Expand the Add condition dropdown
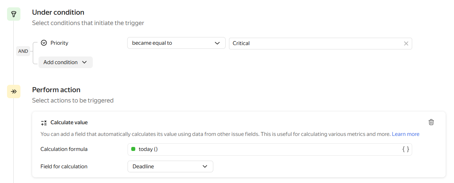454x183 pixels. pyautogui.click(x=65, y=62)
